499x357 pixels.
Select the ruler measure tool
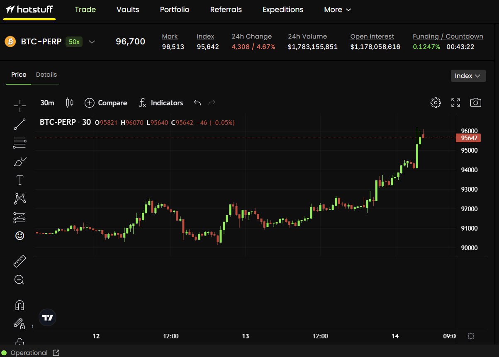coord(19,261)
